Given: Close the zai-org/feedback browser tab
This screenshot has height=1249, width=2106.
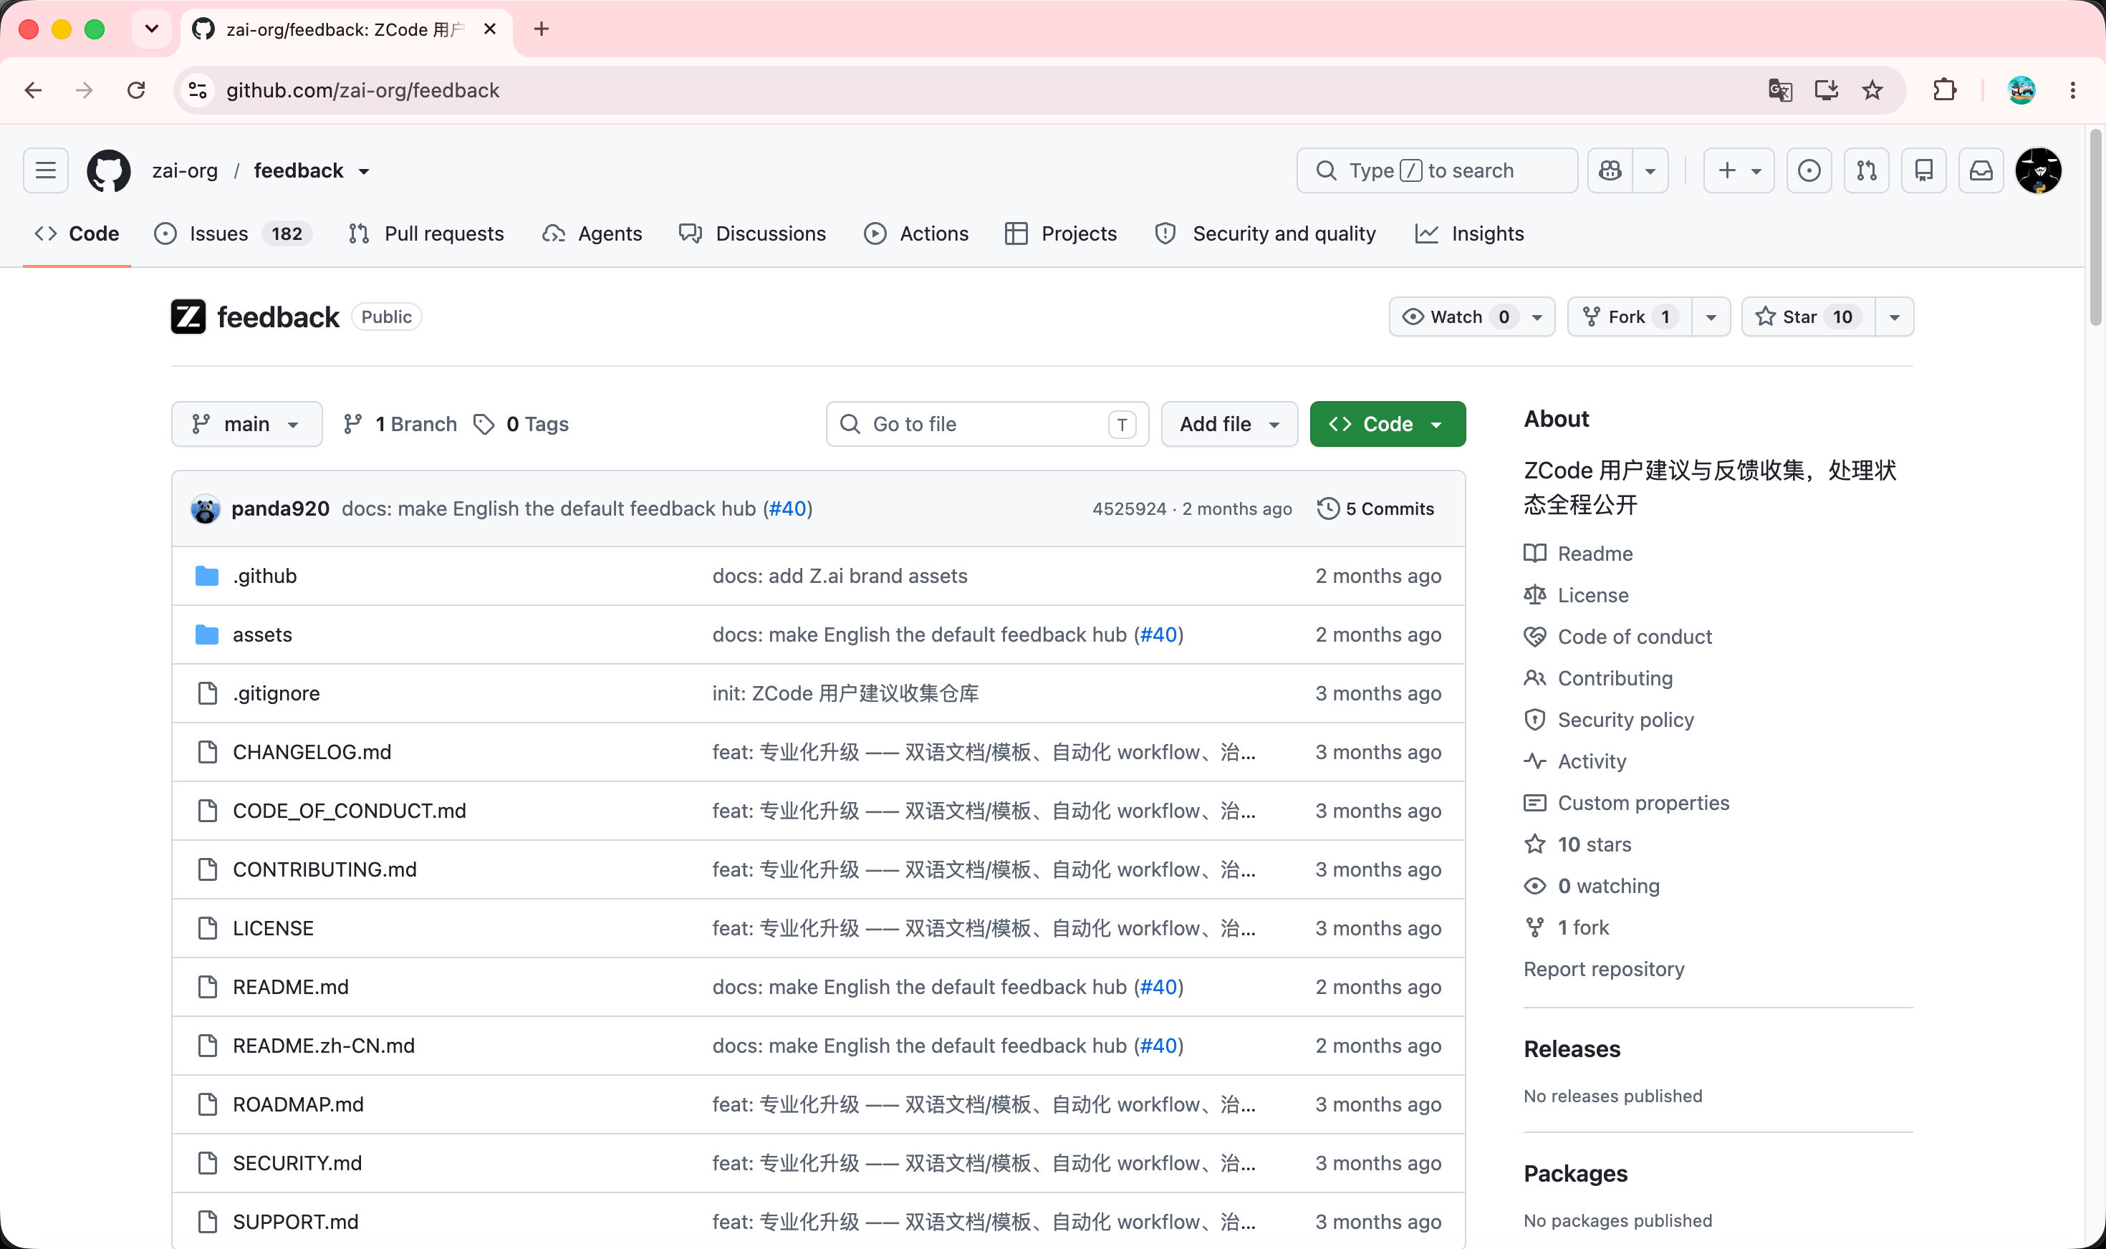Looking at the screenshot, I should click(490, 29).
